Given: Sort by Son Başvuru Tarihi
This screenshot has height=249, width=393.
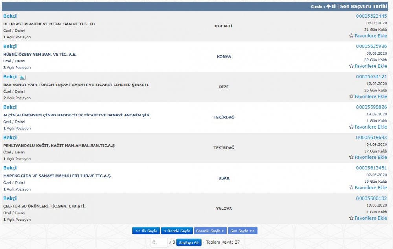Looking at the screenshot, I should 364,7.
